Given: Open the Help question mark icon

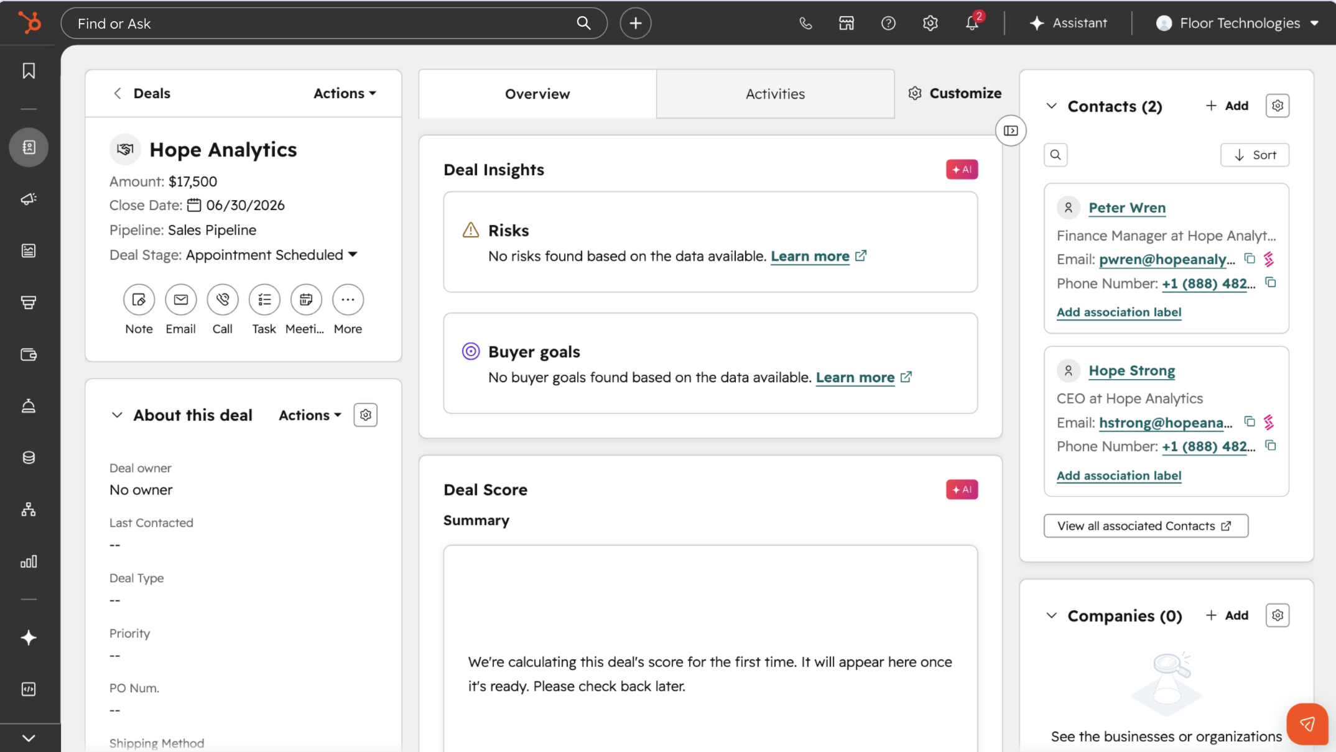Looking at the screenshot, I should point(888,23).
